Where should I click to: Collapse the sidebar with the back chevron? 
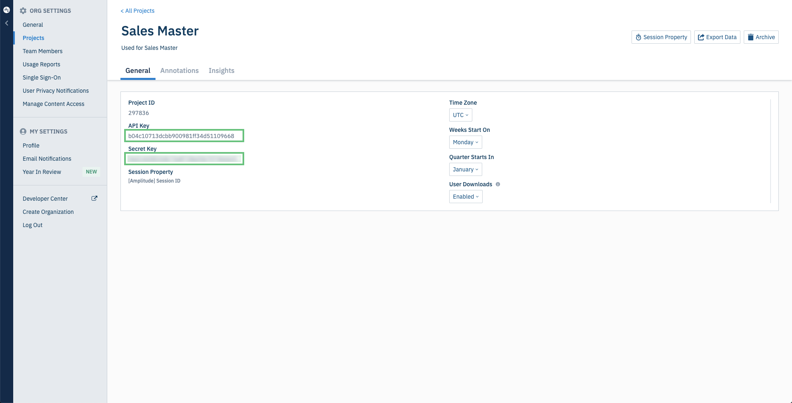coord(7,23)
